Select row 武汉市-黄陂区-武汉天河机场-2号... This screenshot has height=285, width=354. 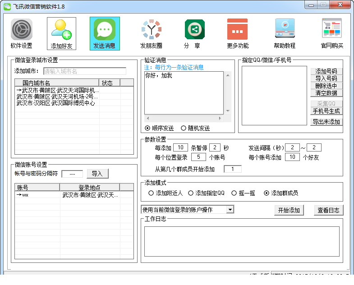coord(74,97)
